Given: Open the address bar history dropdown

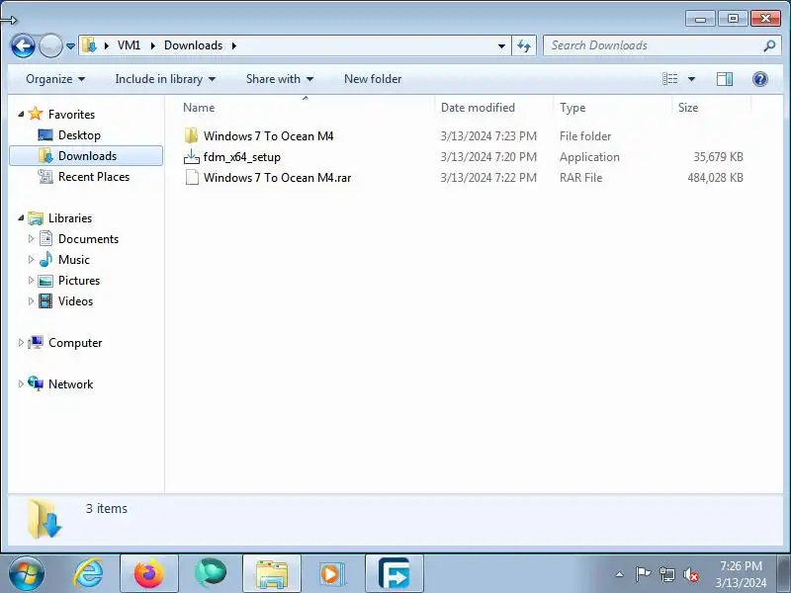Looking at the screenshot, I should click(x=501, y=45).
